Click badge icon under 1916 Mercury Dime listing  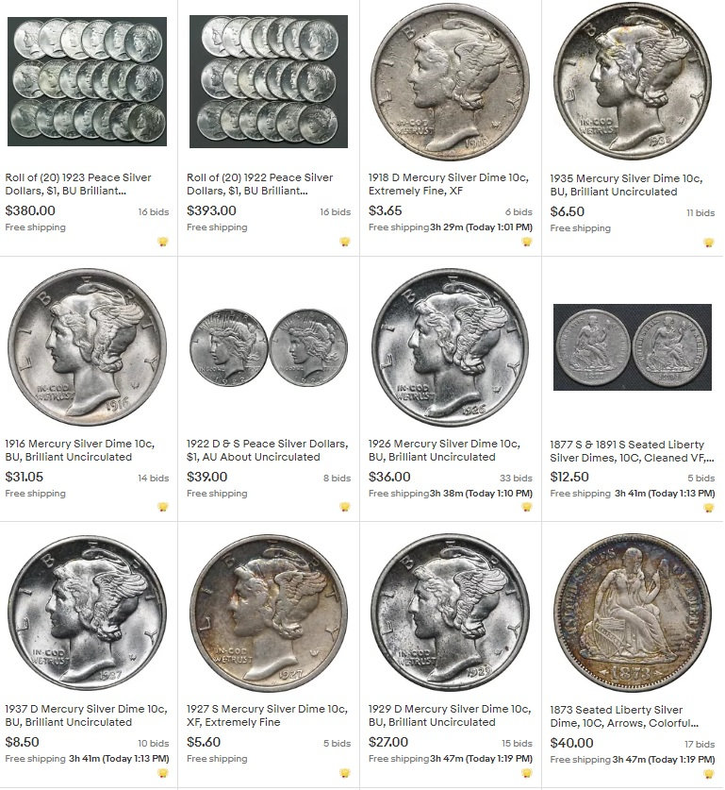click(162, 508)
